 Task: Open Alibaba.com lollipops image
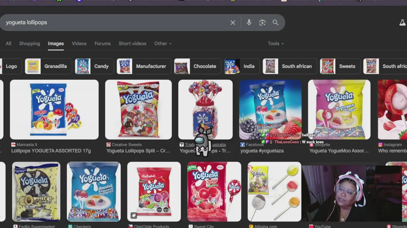click(274, 192)
